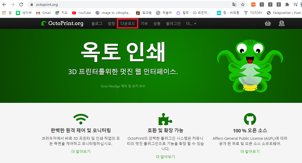
Task: Open the 상품 nav item
Action: click(157, 24)
